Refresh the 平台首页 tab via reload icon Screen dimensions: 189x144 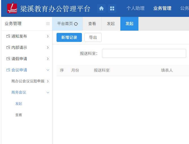click(x=76, y=24)
